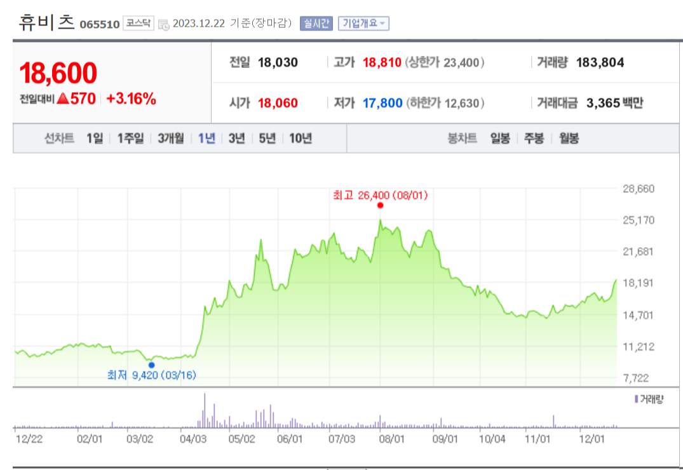Click the 하한가 12,630 lower limit text
Viewport: 683px width, 470px height.
tap(445, 104)
